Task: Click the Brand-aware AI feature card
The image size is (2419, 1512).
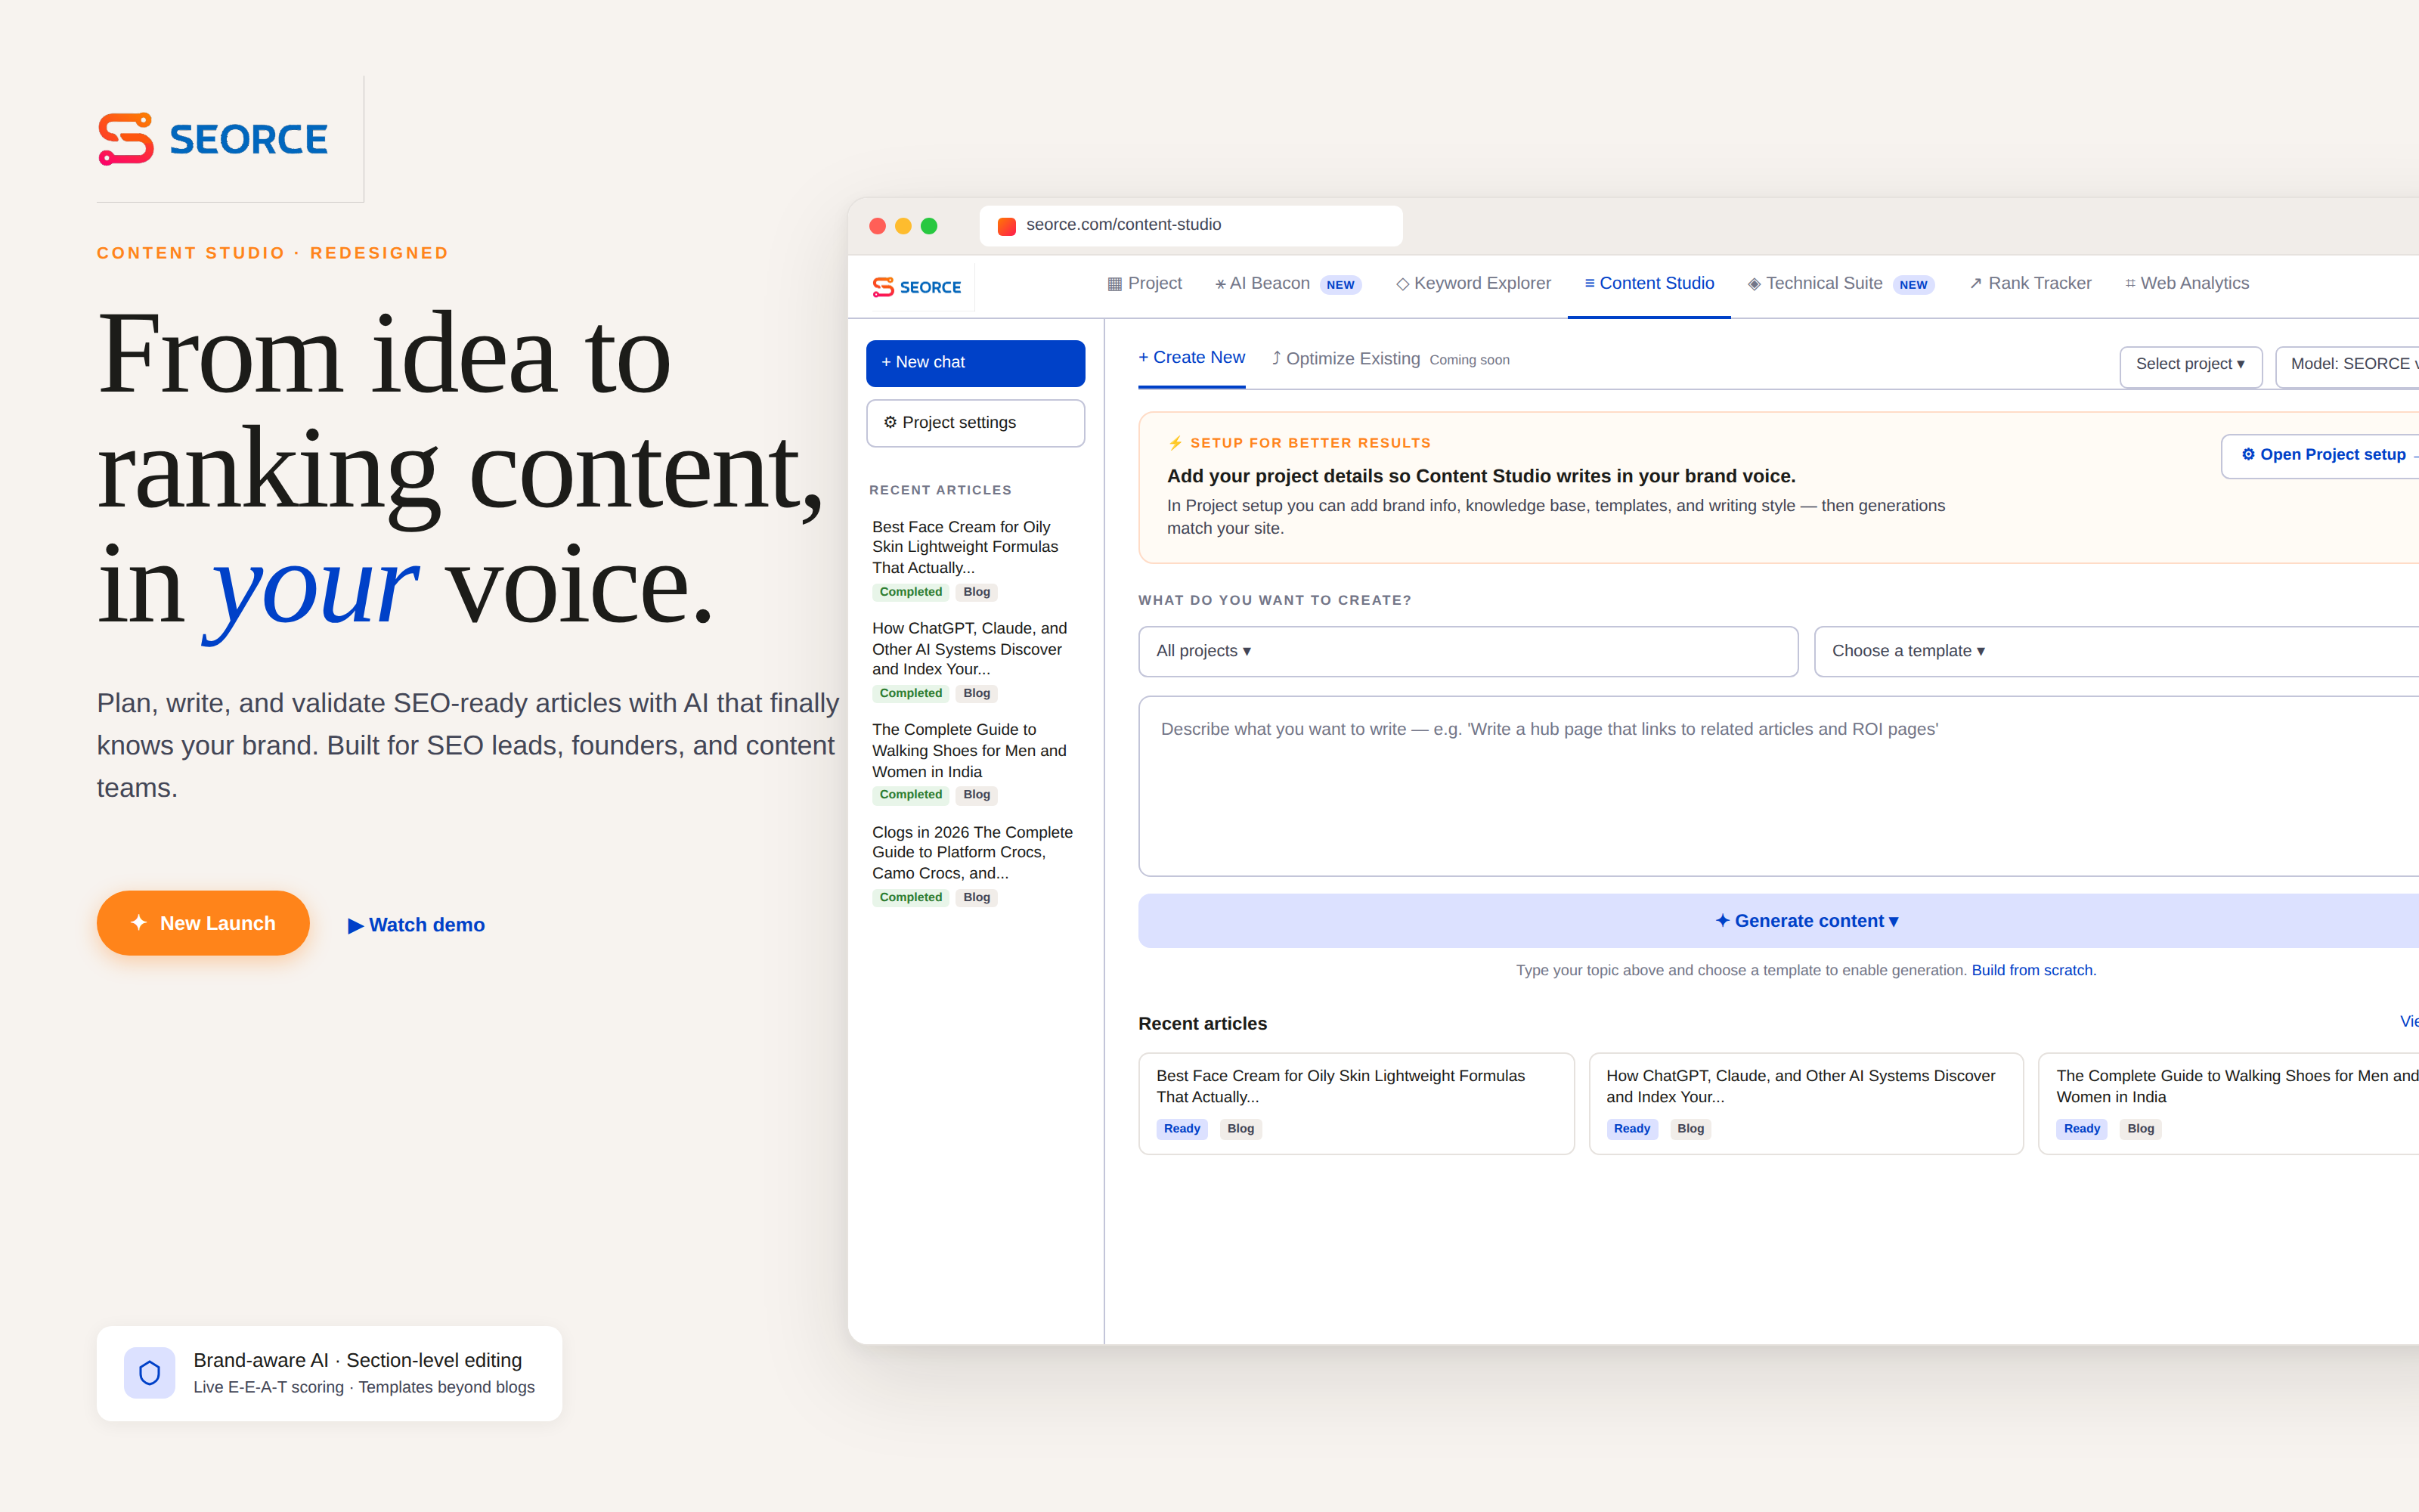Action: click(x=330, y=1373)
